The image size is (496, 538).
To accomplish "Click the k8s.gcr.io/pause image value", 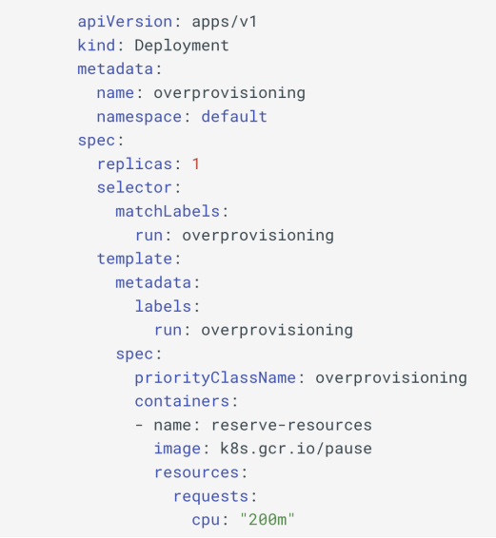I will 296,450.
